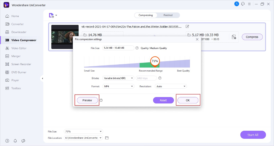Open the hamburger menu icon
The width and height of the screenshot is (274, 146).
coord(249,4)
